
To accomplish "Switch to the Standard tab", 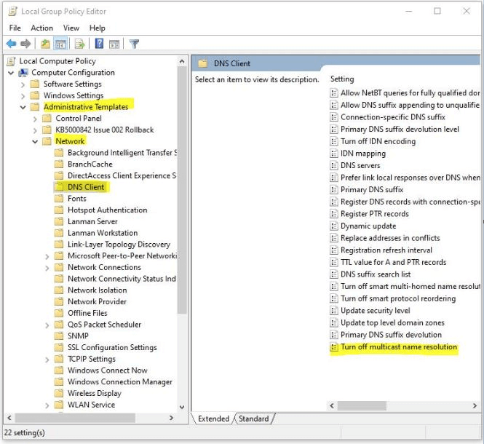I will tap(253, 419).
